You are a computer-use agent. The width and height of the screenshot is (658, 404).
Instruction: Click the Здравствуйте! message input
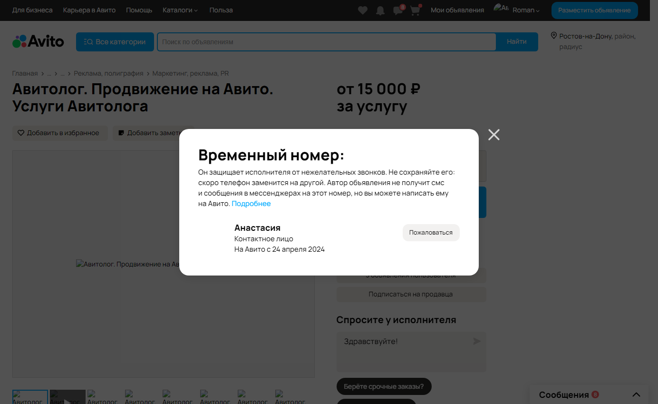pos(411,352)
